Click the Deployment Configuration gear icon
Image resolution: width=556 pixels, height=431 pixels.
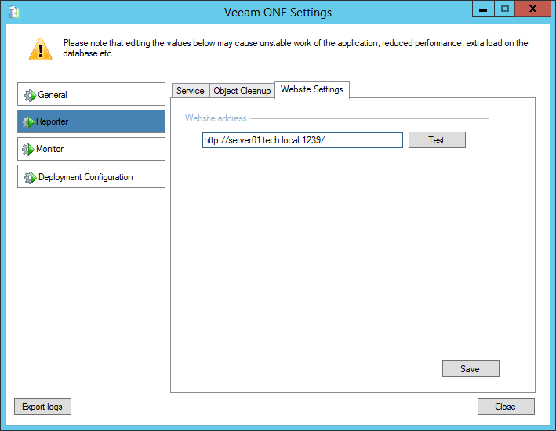[30, 177]
